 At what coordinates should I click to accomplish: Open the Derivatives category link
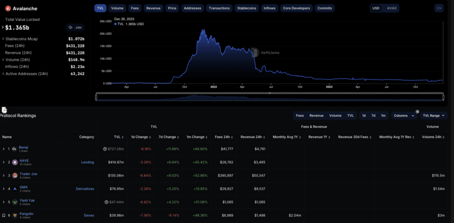(x=84, y=188)
